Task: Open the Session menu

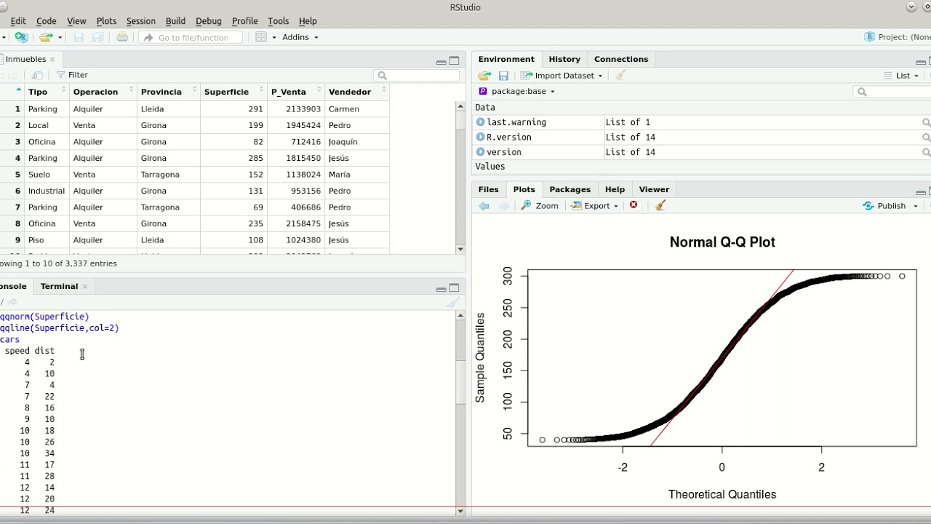Action: point(140,21)
